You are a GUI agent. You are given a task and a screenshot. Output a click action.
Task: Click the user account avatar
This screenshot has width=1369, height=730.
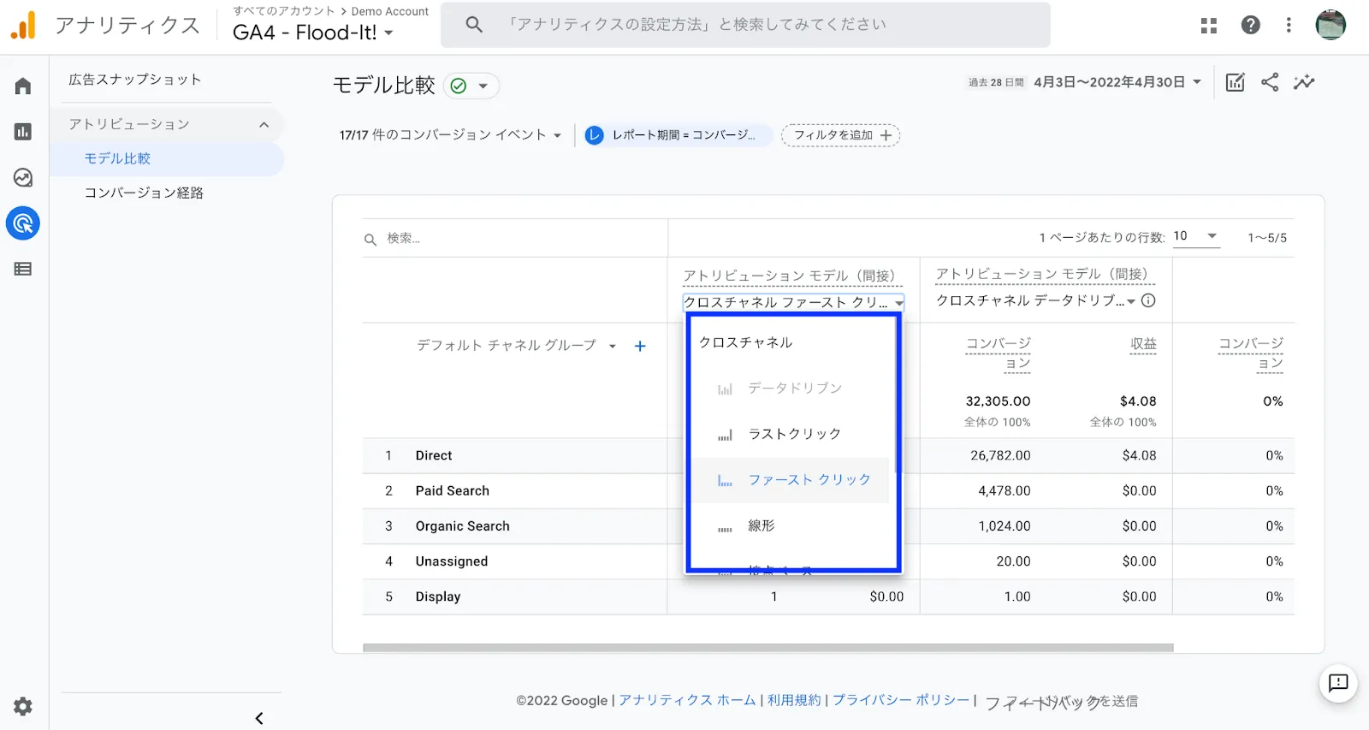pos(1330,25)
